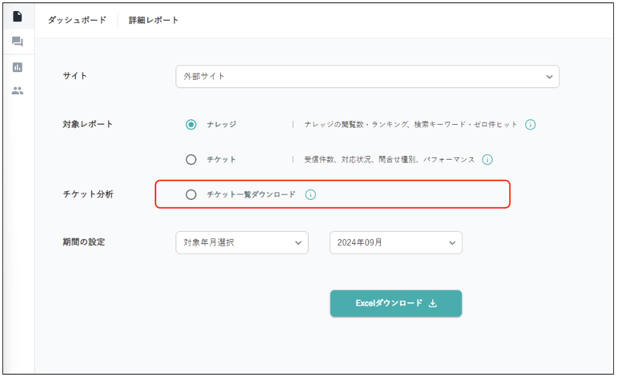Image resolution: width=617 pixels, height=376 pixels.
Task: Click the ナレッジの閲覧数・ランキング description text
Action: tap(410, 125)
